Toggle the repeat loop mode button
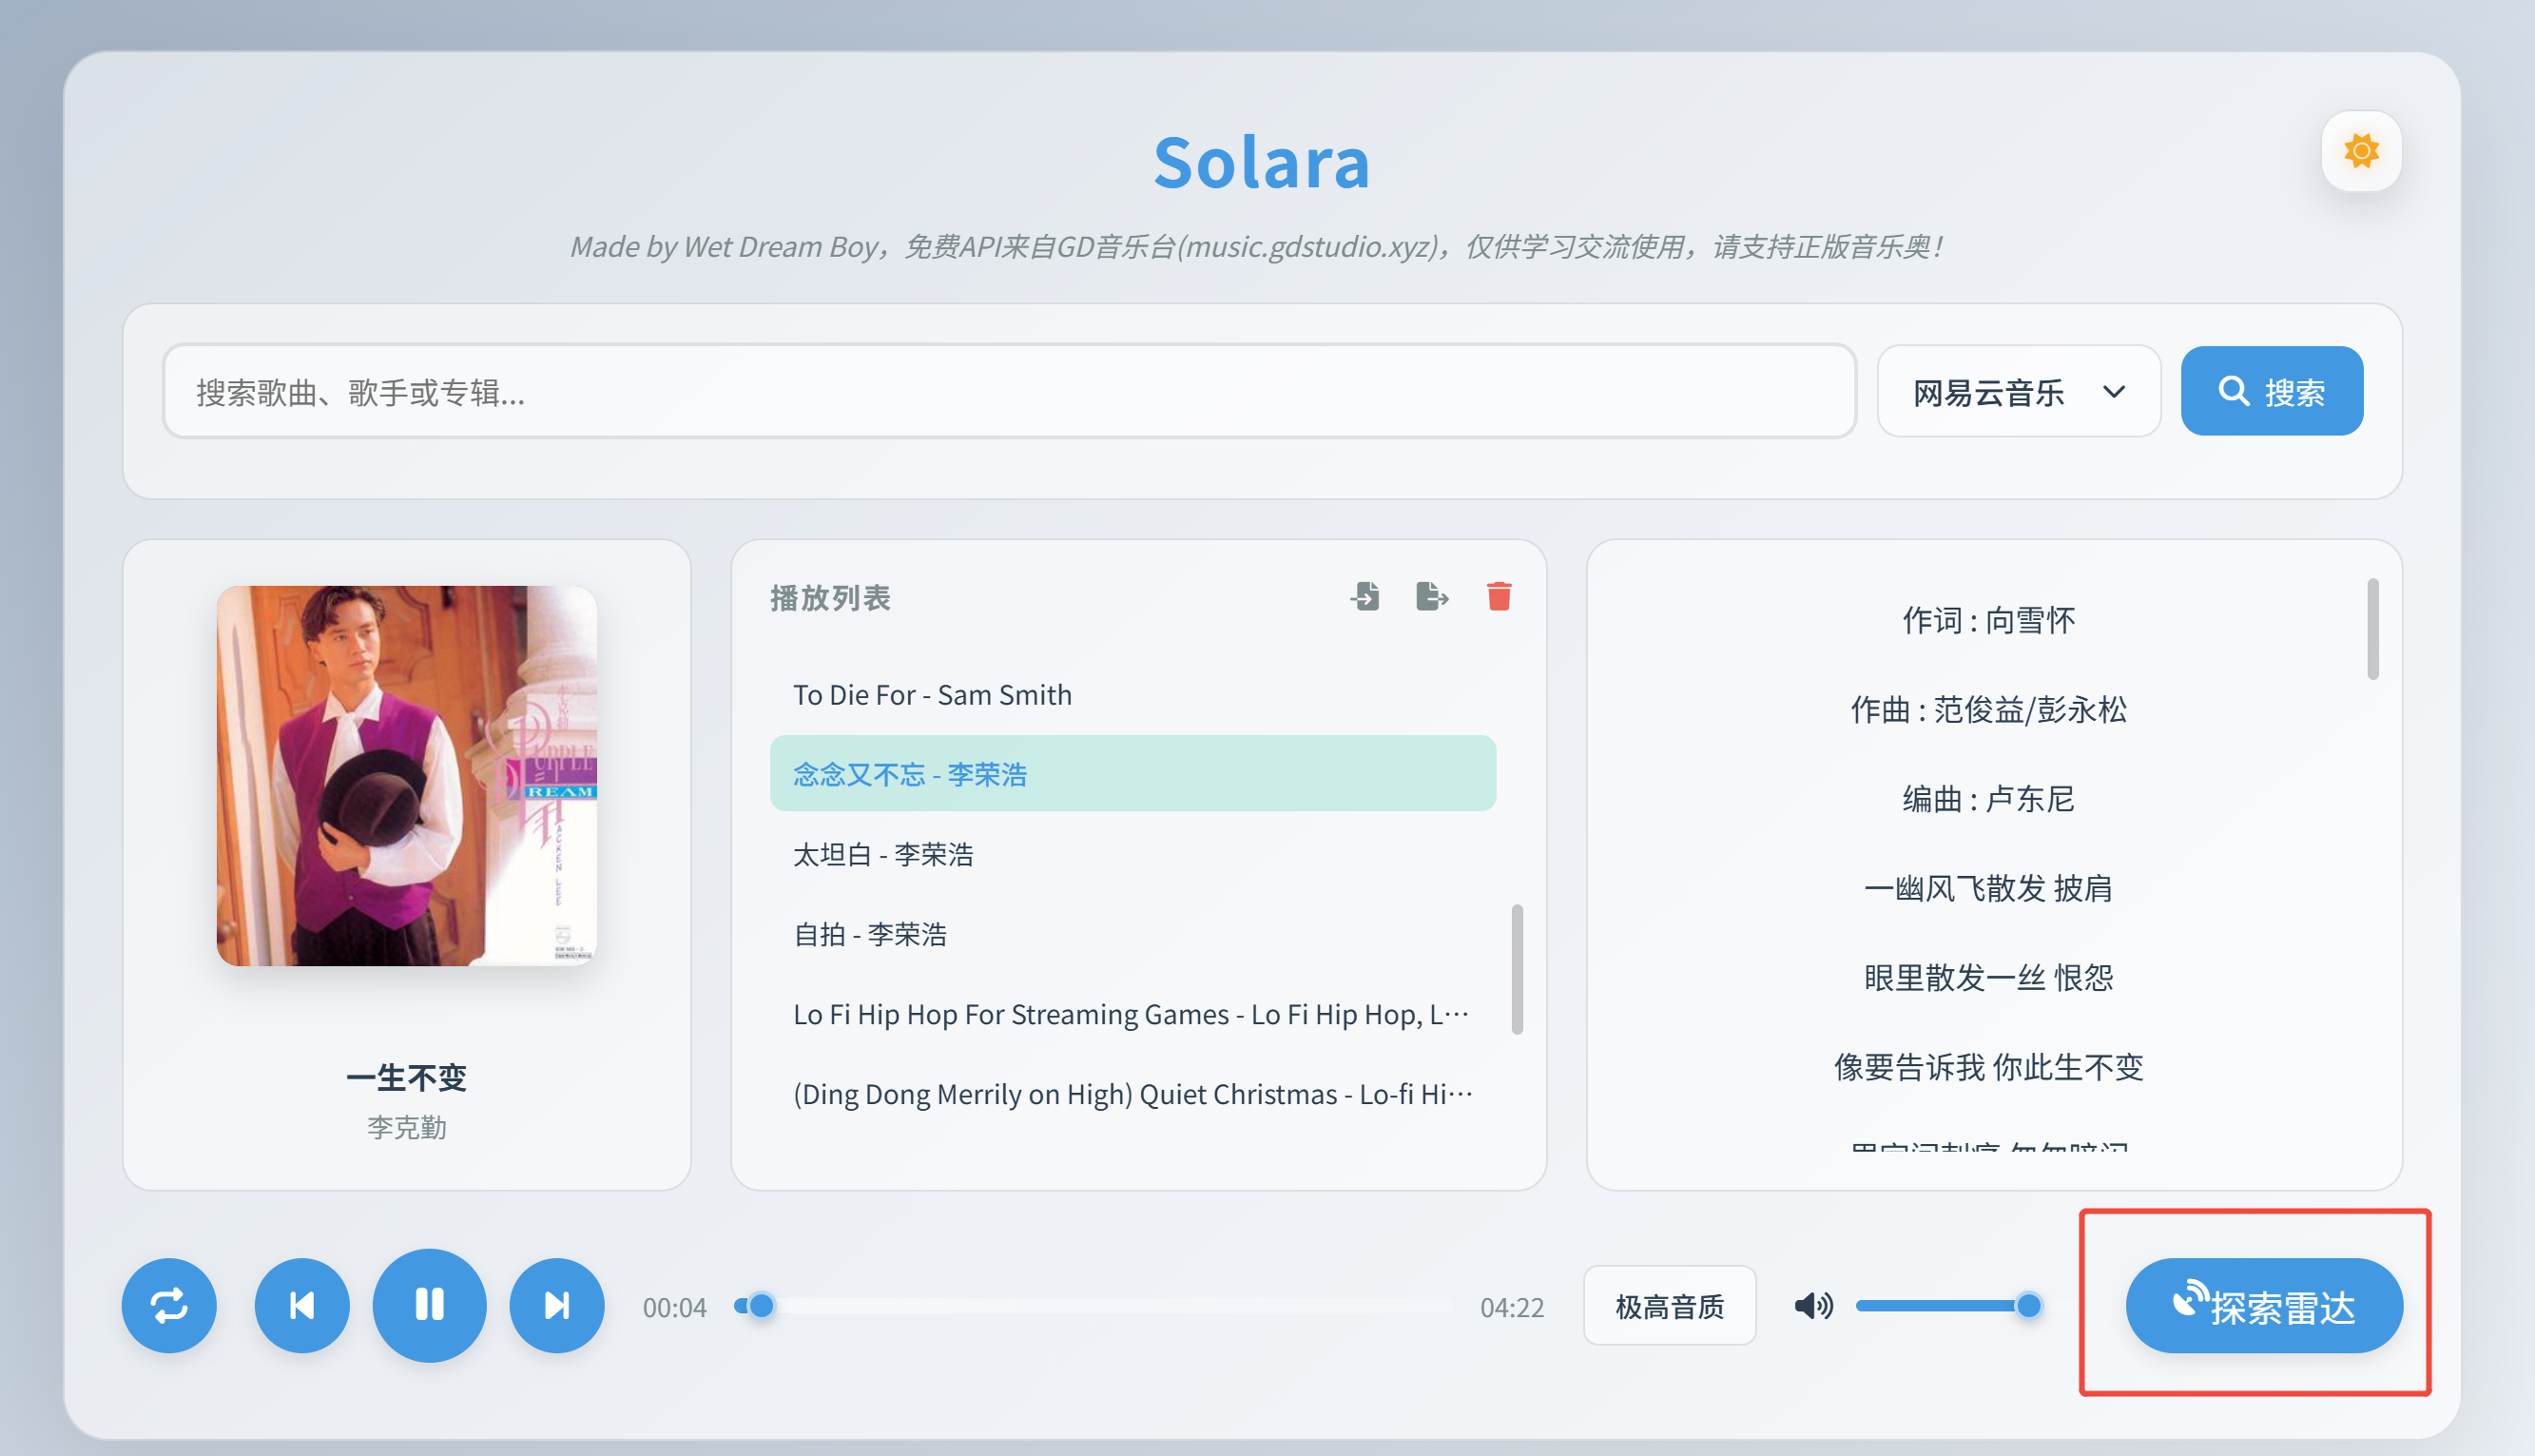 (169, 1305)
